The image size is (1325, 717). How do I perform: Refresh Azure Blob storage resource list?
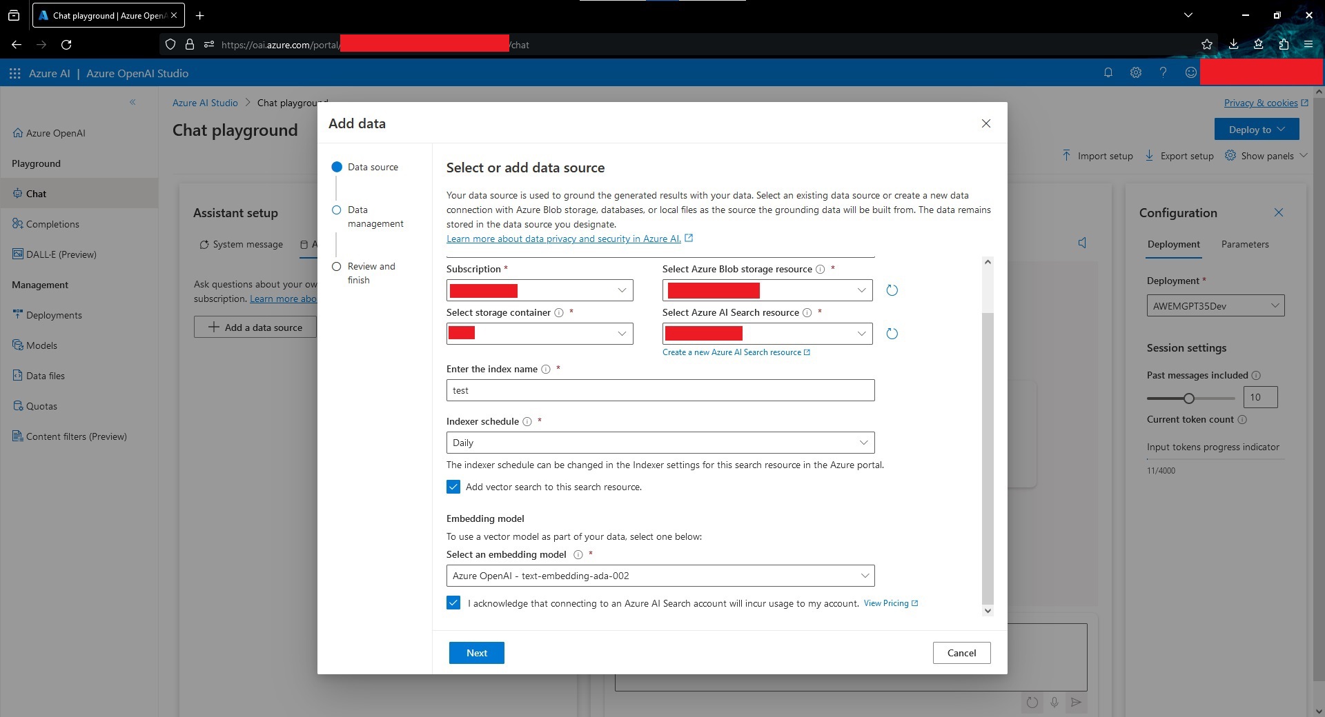point(892,290)
